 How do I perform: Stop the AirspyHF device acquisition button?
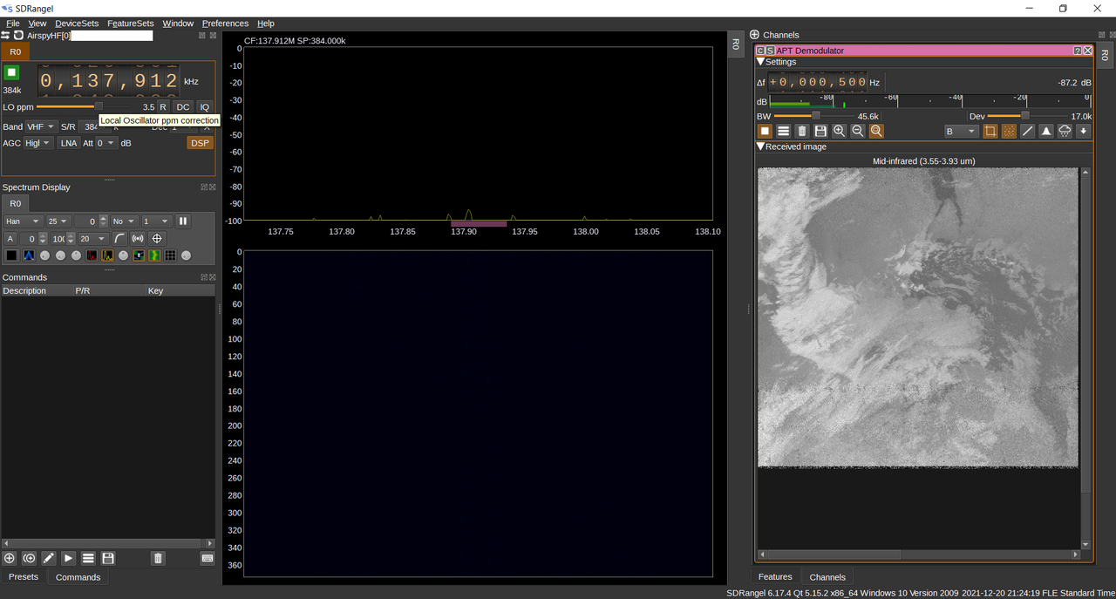pyautogui.click(x=12, y=72)
